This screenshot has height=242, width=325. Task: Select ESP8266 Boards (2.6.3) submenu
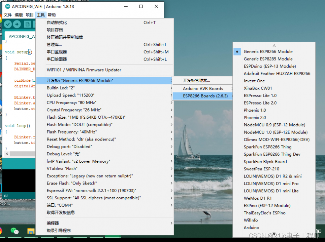(x=202, y=96)
